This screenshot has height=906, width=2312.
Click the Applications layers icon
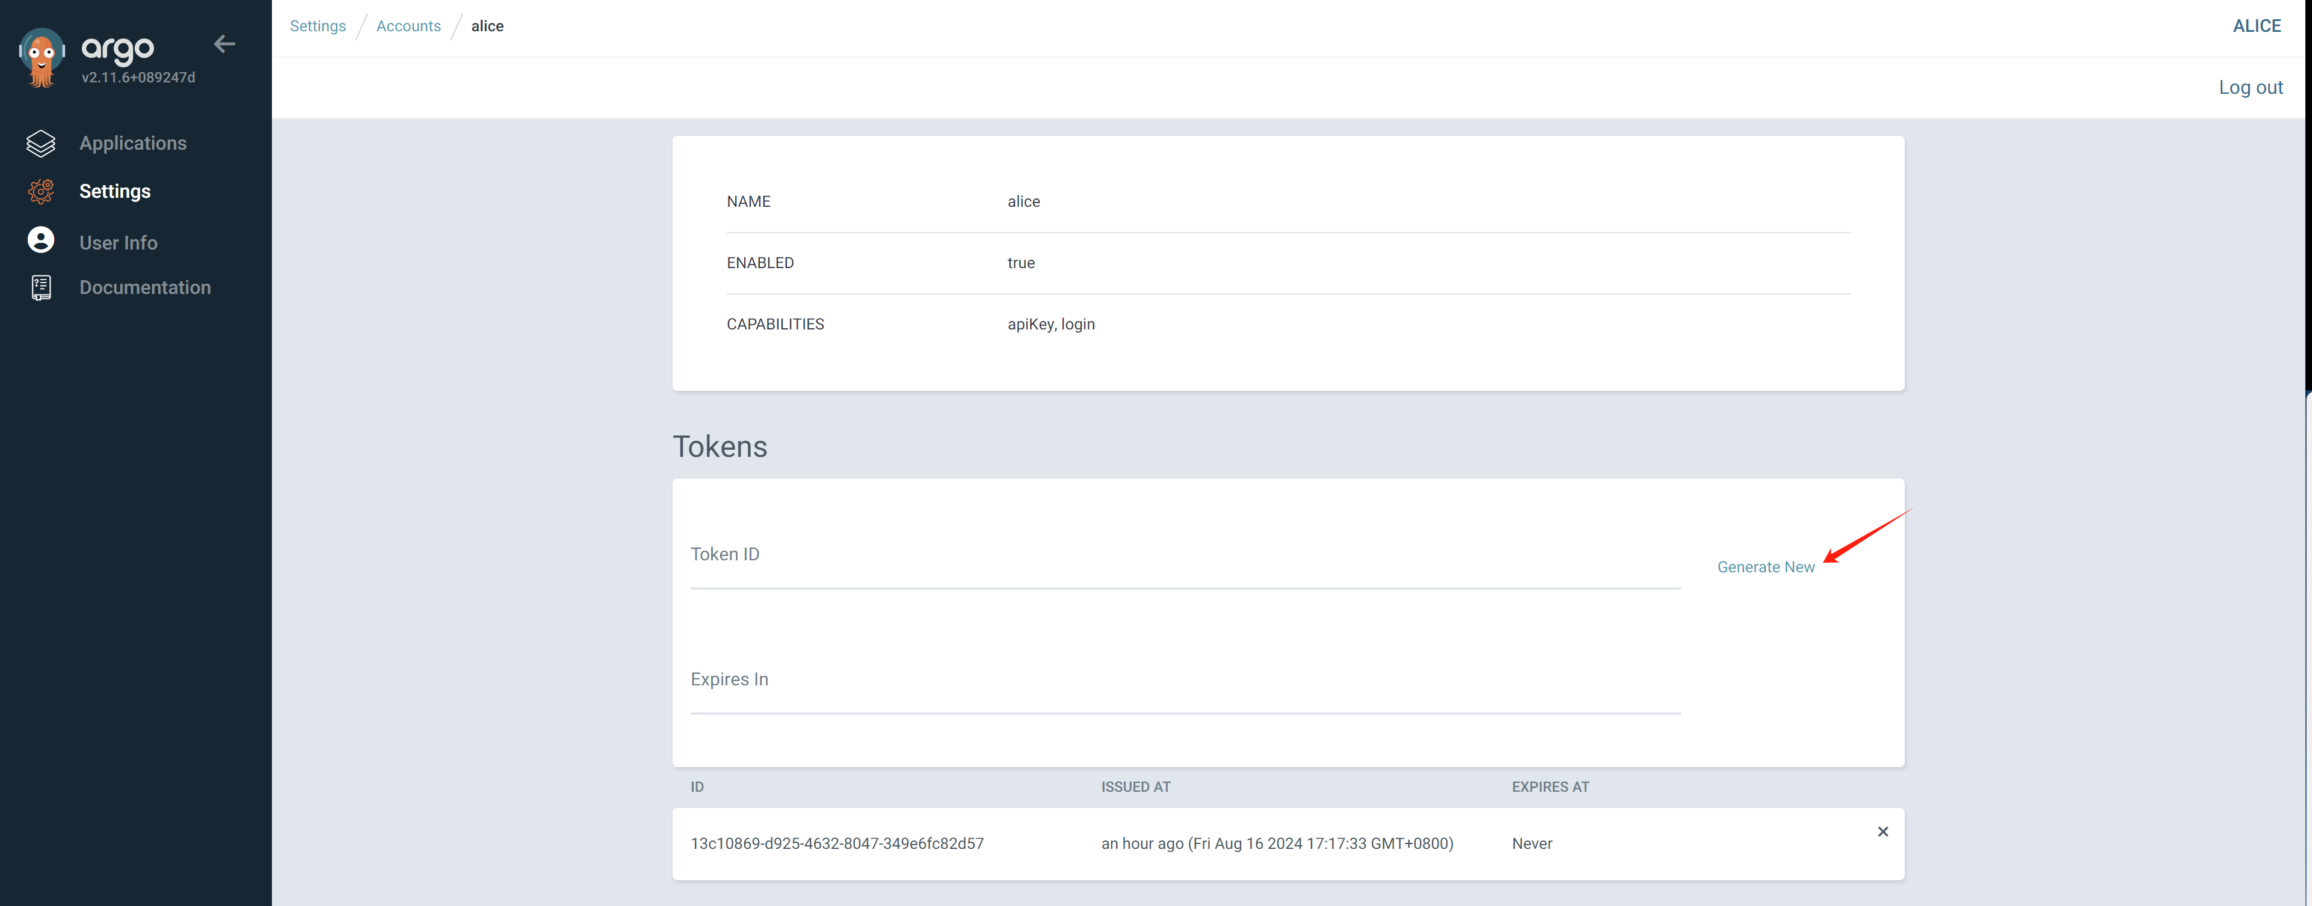pyautogui.click(x=42, y=144)
